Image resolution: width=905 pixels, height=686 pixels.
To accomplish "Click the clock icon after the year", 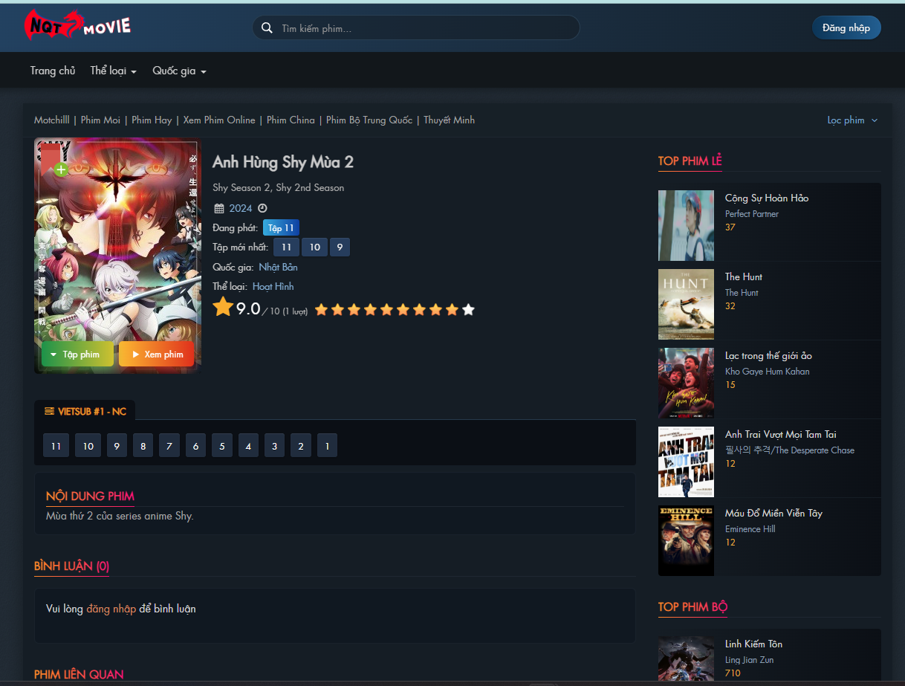I will (x=262, y=209).
